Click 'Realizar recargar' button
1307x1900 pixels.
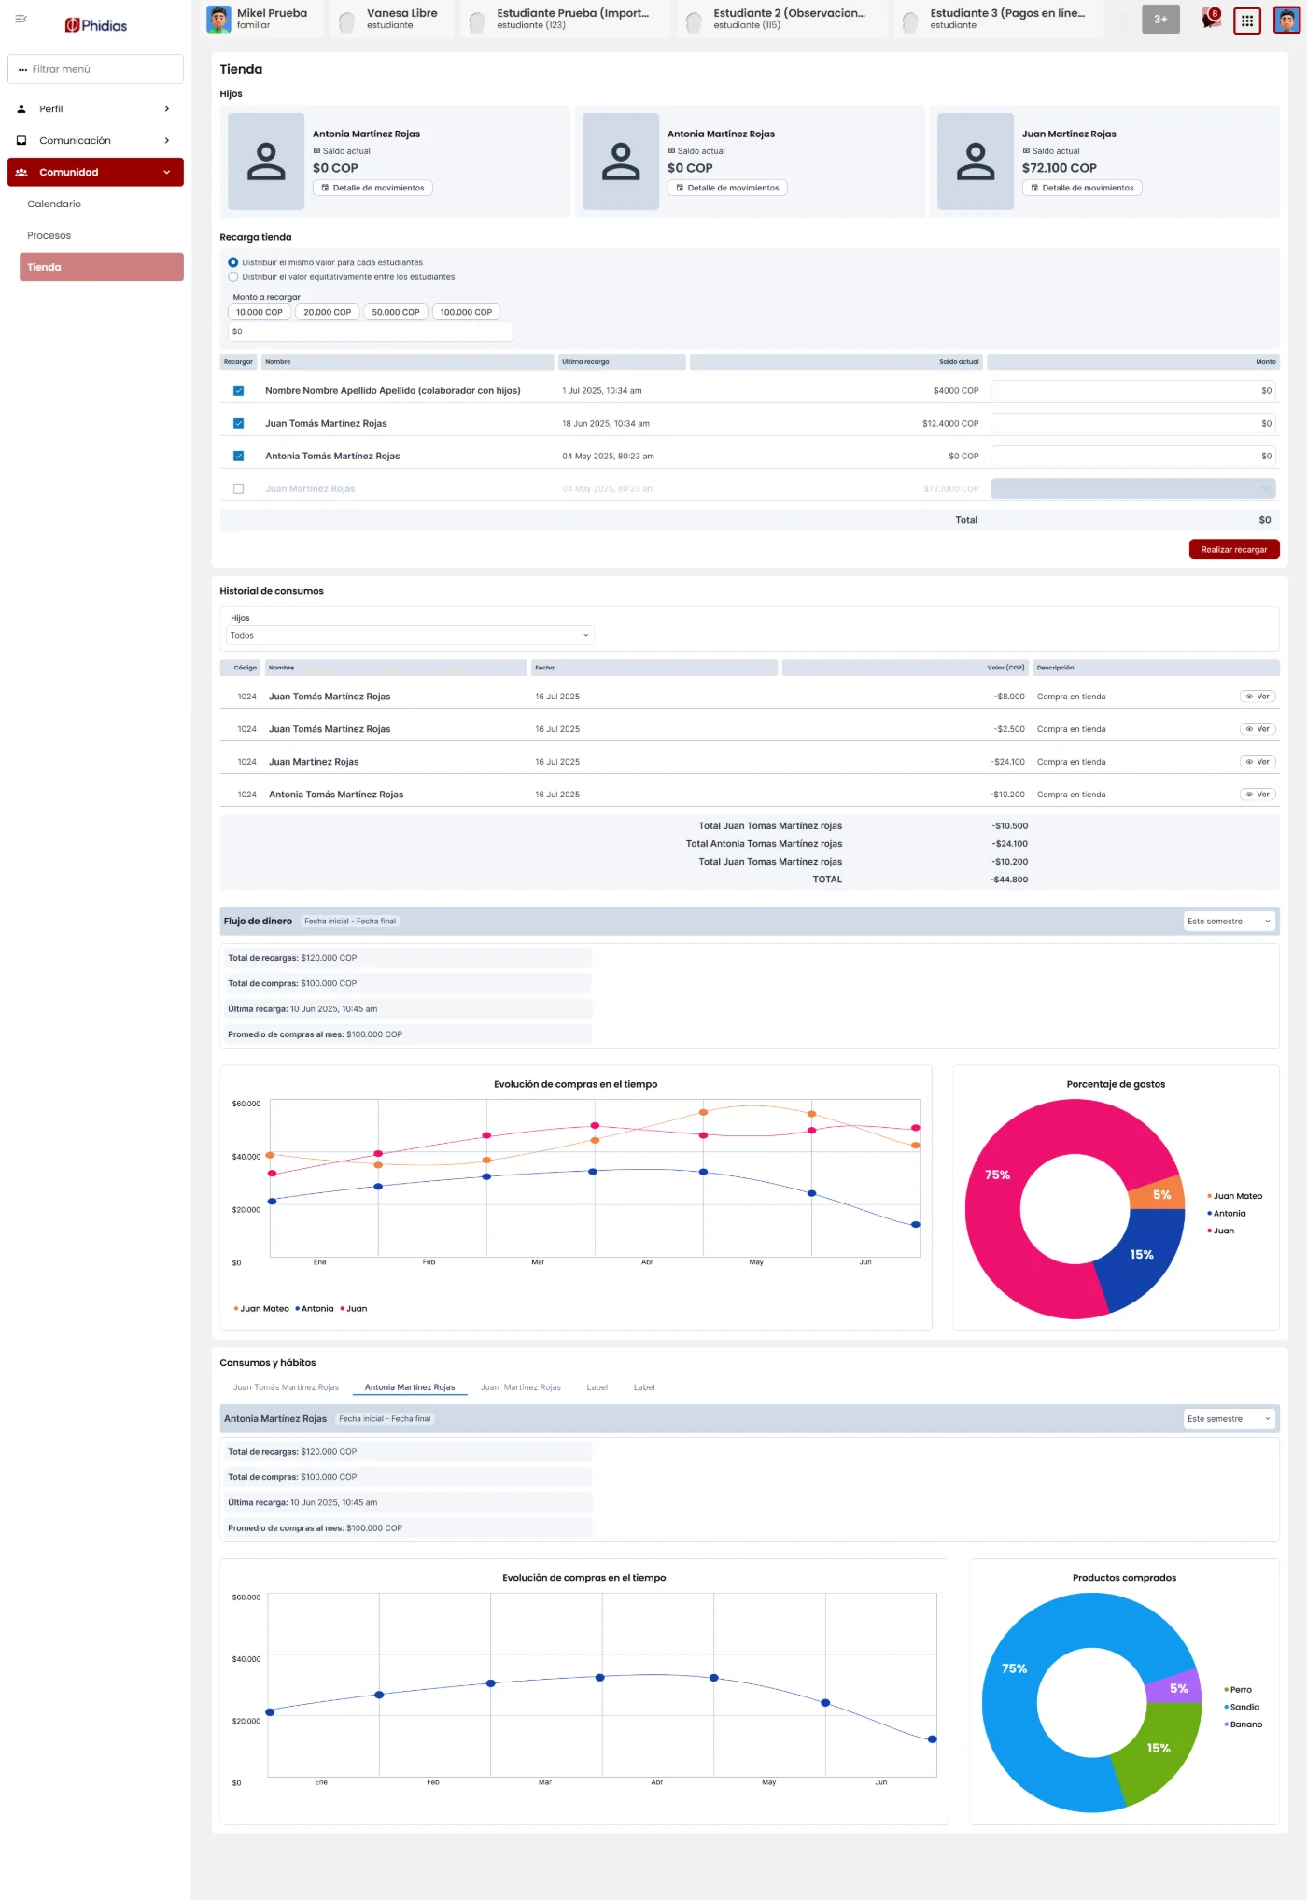[x=1234, y=550]
